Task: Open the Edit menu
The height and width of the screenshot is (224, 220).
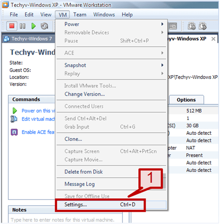Action: (x=29, y=15)
